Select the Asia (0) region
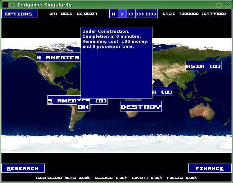The image size is (233, 183). (204, 65)
